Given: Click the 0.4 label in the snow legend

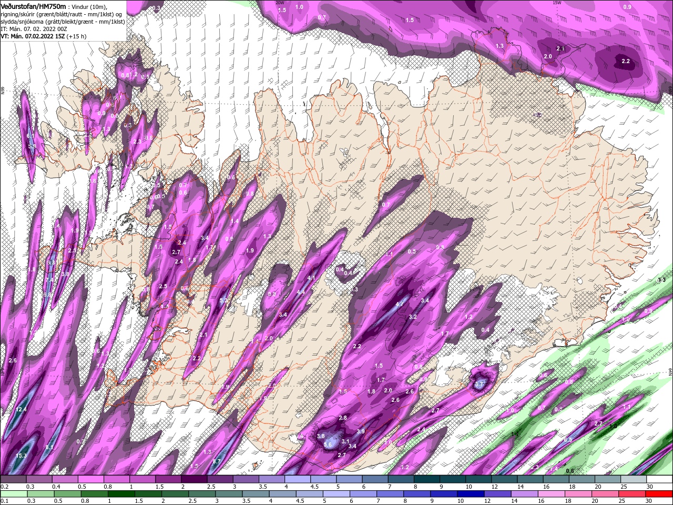Looking at the screenshot, I should tap(56, 487).
